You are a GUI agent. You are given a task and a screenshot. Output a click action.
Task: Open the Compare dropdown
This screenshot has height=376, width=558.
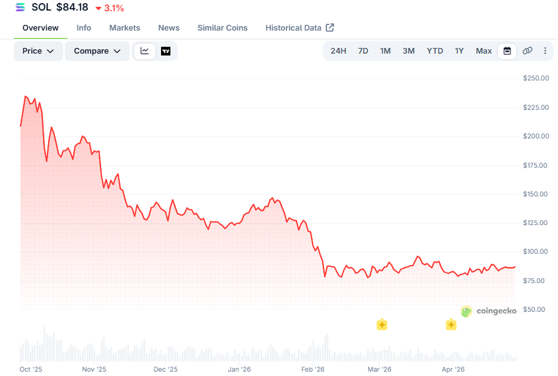coord(97,51)
